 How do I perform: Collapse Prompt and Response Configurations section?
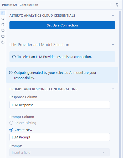(x=113, y=89)
